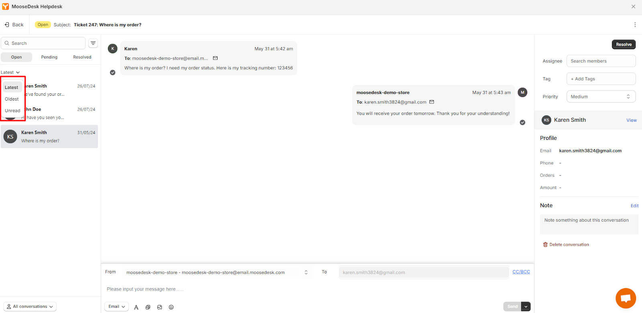
Task: Click the To recipient field
Action: 424,272
